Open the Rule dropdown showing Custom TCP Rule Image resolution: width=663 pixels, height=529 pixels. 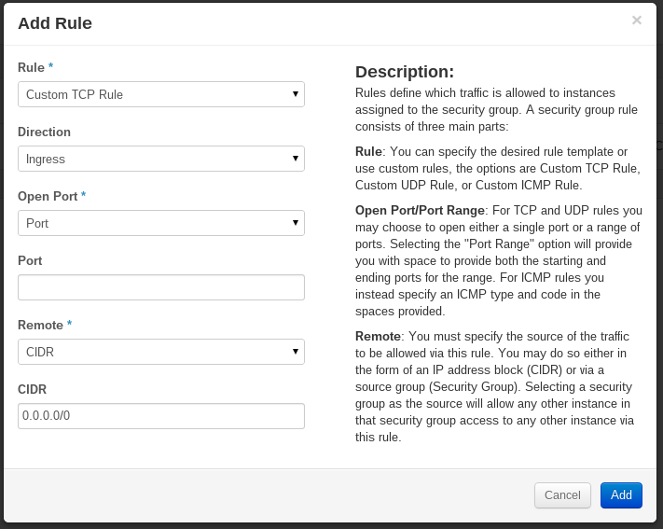(x=160, y=94)
